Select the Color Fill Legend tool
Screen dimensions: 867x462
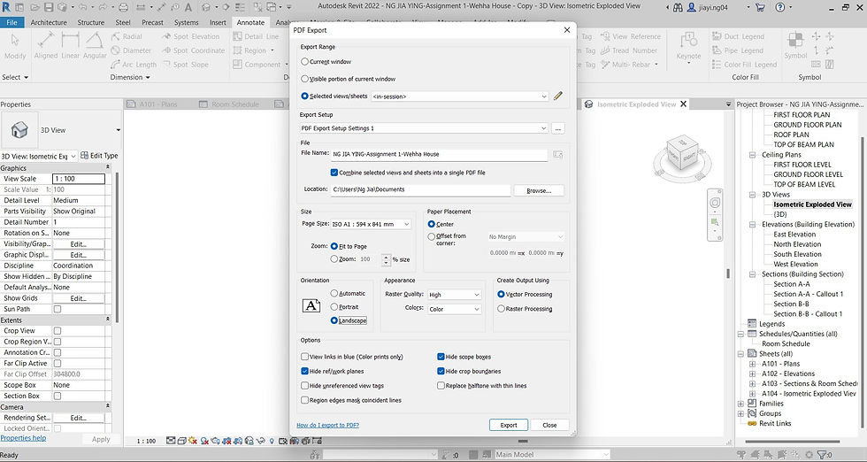(x=745, y=65)
